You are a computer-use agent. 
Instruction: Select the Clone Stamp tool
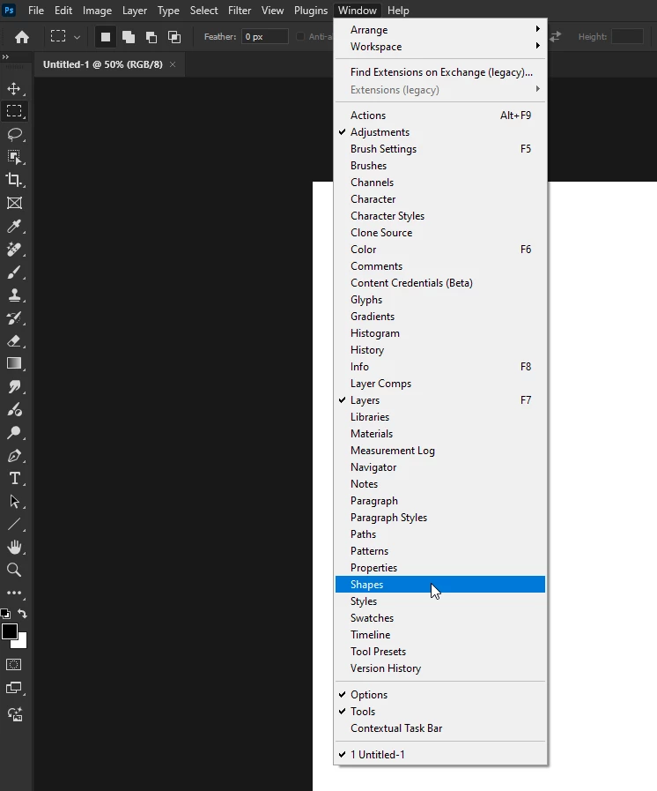point(14,295)
